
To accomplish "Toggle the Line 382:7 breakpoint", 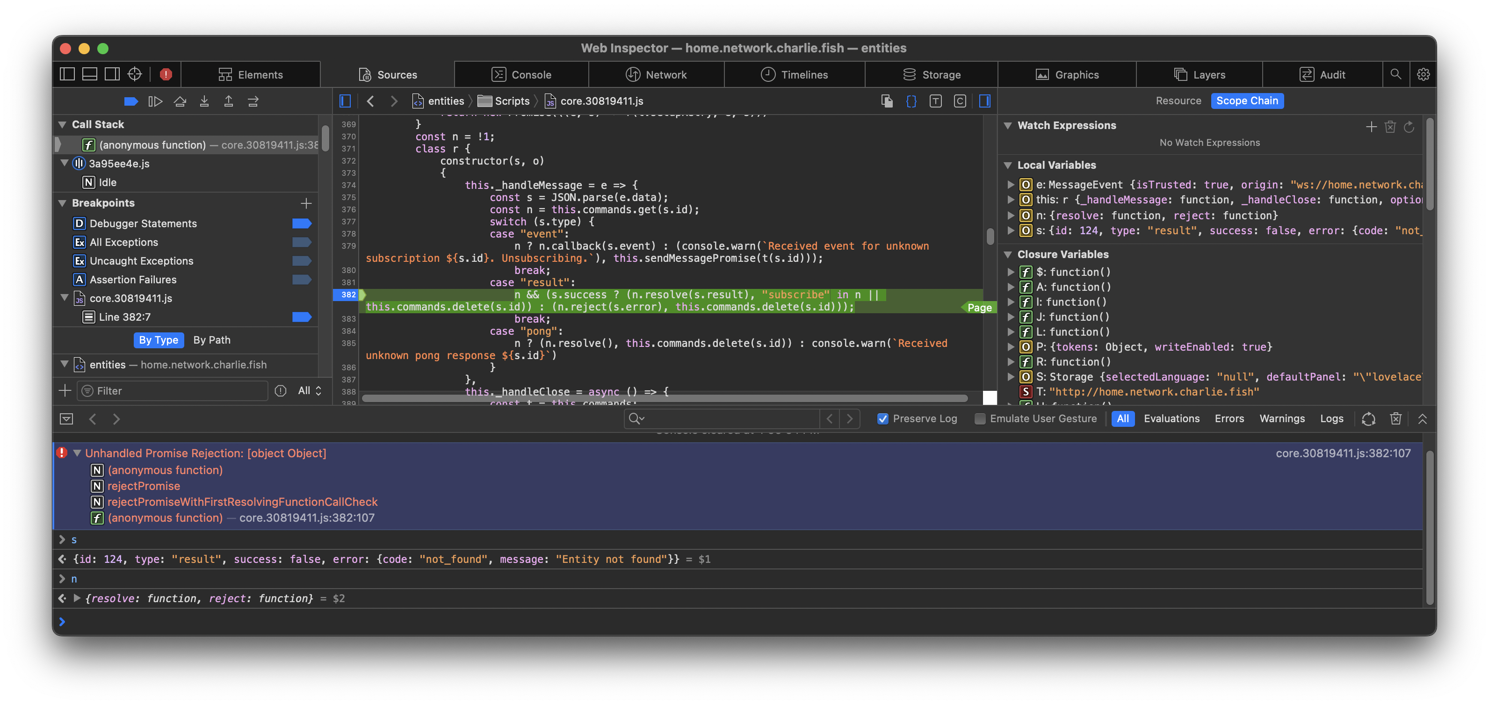I will [302, 317].
